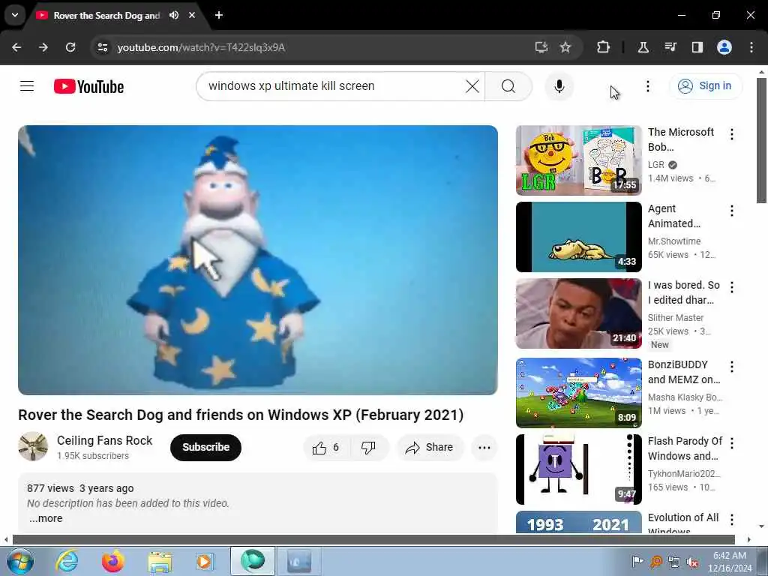
Task: Open a new browser tab
Action: pos(219,15)
